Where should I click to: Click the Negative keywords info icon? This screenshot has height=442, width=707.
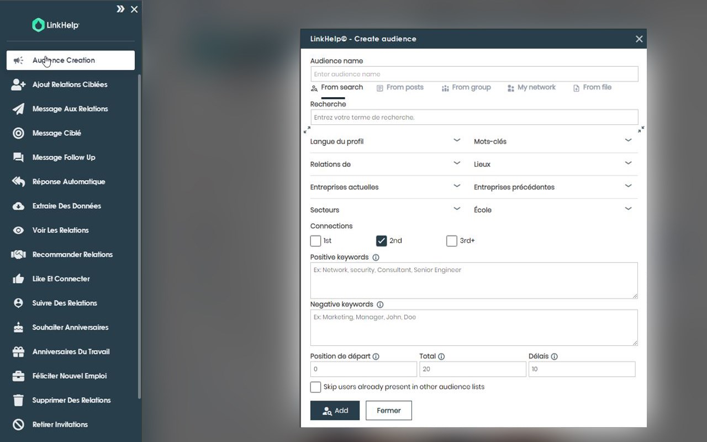click(380, 304)
